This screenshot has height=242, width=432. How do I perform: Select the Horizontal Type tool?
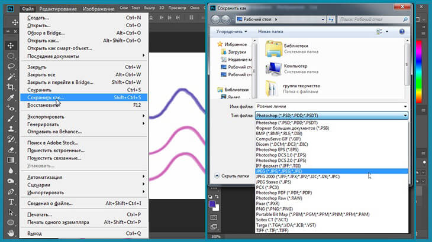[11, 202]
